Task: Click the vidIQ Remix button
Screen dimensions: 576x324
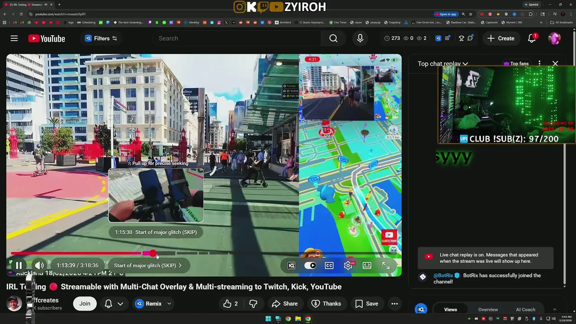Action: tap(148, 304)
